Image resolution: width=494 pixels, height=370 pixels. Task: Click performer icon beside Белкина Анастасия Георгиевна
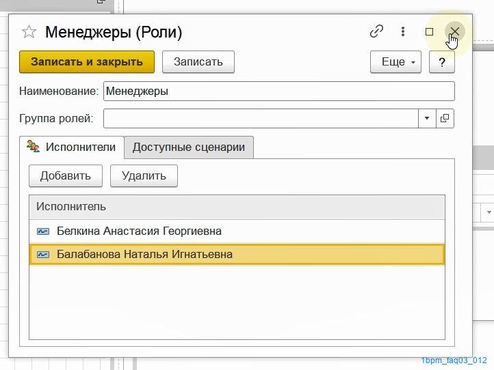coord(43,231)
